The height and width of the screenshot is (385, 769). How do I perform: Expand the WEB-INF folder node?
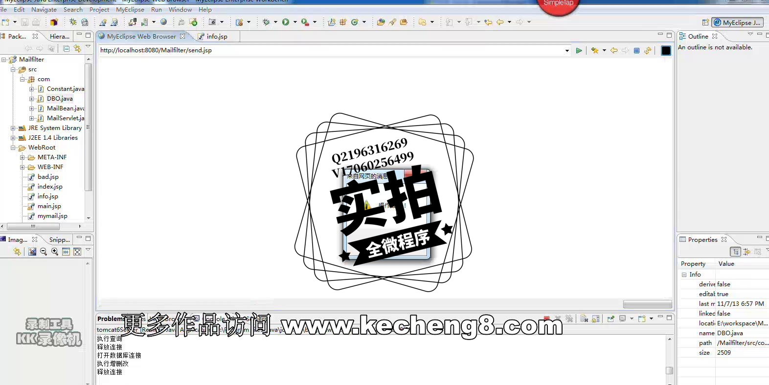pyautogui.click(x=23, y=167)
